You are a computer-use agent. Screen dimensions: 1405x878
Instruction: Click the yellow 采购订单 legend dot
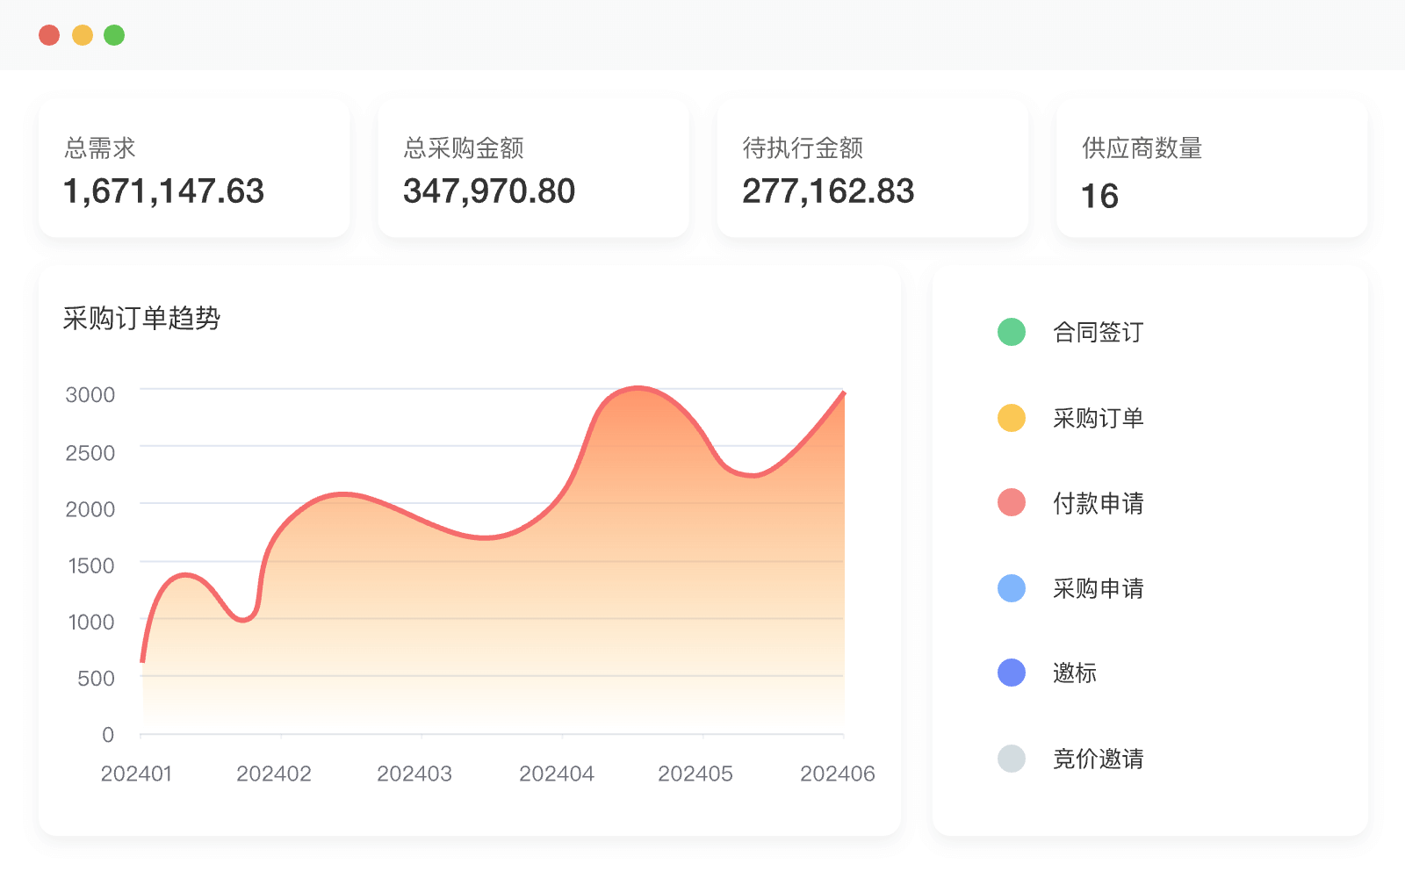1012,418
